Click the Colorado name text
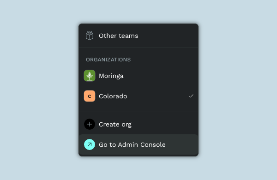 (x=113, y=96)
